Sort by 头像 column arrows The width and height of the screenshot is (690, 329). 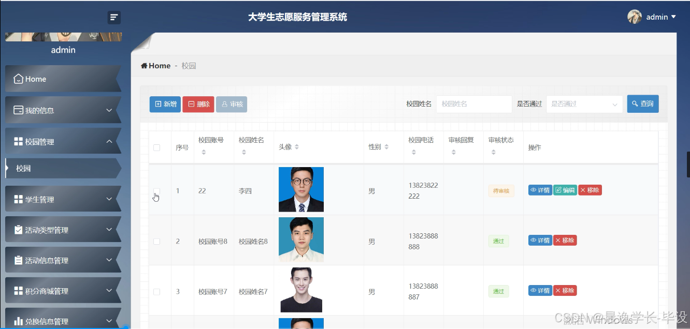click(297, 147)
